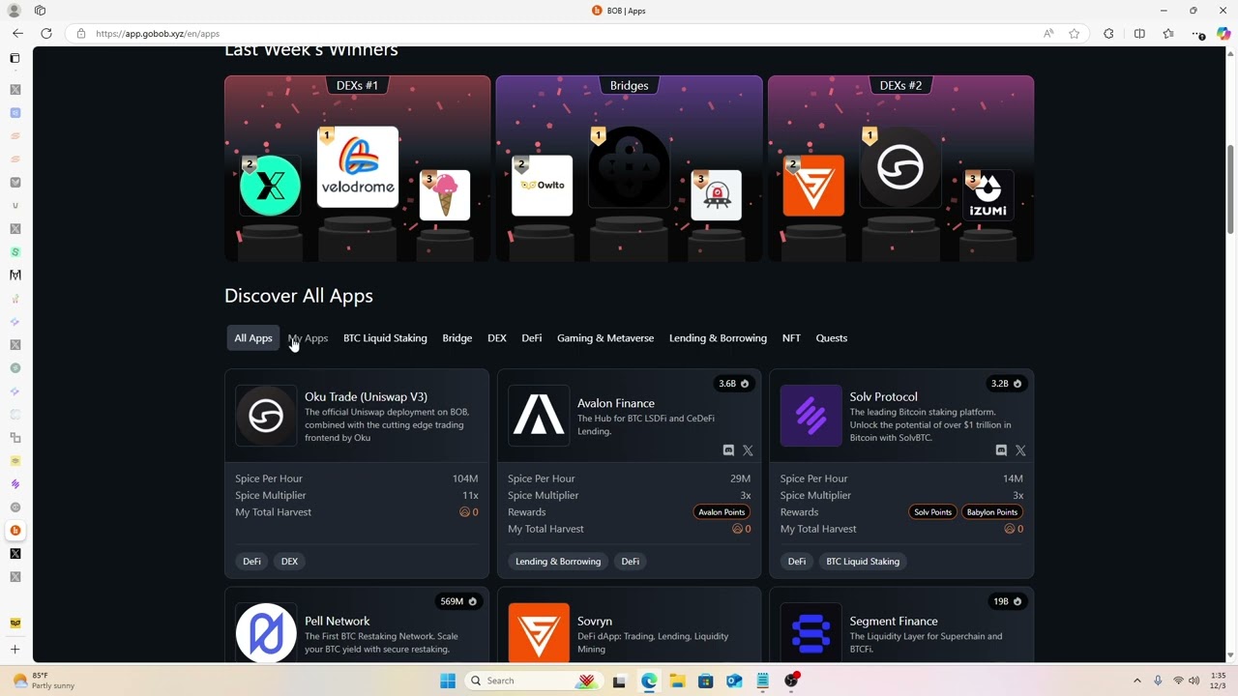Open Solv Protocol X (Twitter) link icon
Screen dimensions: 1238x696
tap(1020, 450)
